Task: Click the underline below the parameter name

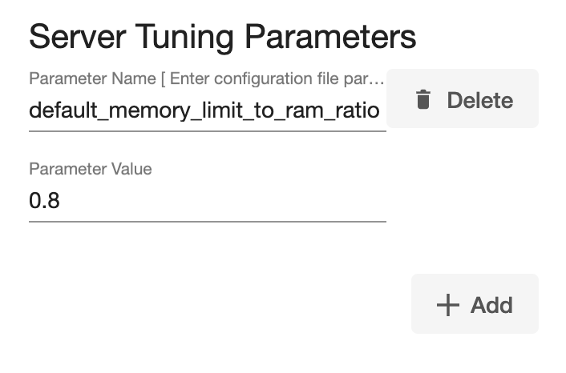Action: 207,130
